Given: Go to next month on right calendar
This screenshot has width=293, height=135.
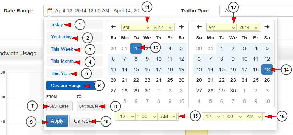Looking at the screenshot, I should click(x=267, y=27).
